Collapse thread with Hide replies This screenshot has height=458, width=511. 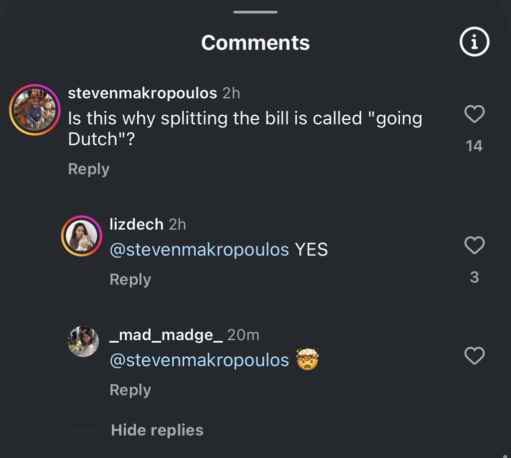coord(157,430)
